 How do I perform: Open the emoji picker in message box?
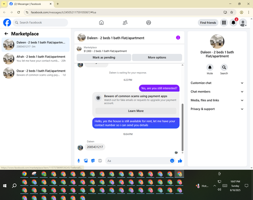[x=172, y=161]
